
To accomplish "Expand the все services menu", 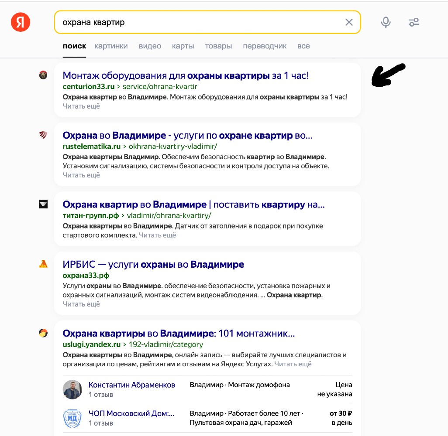I will pyautogui.click(x=303, y=46).
